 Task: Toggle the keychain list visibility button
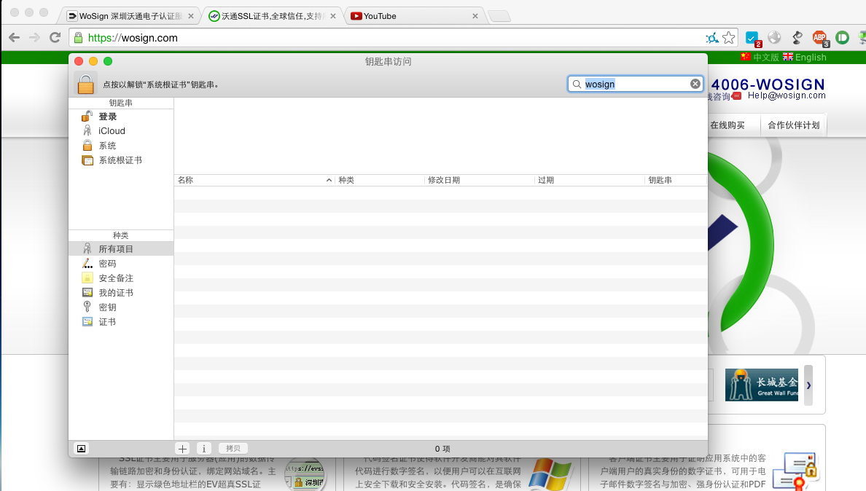click(x=81, y=449)
